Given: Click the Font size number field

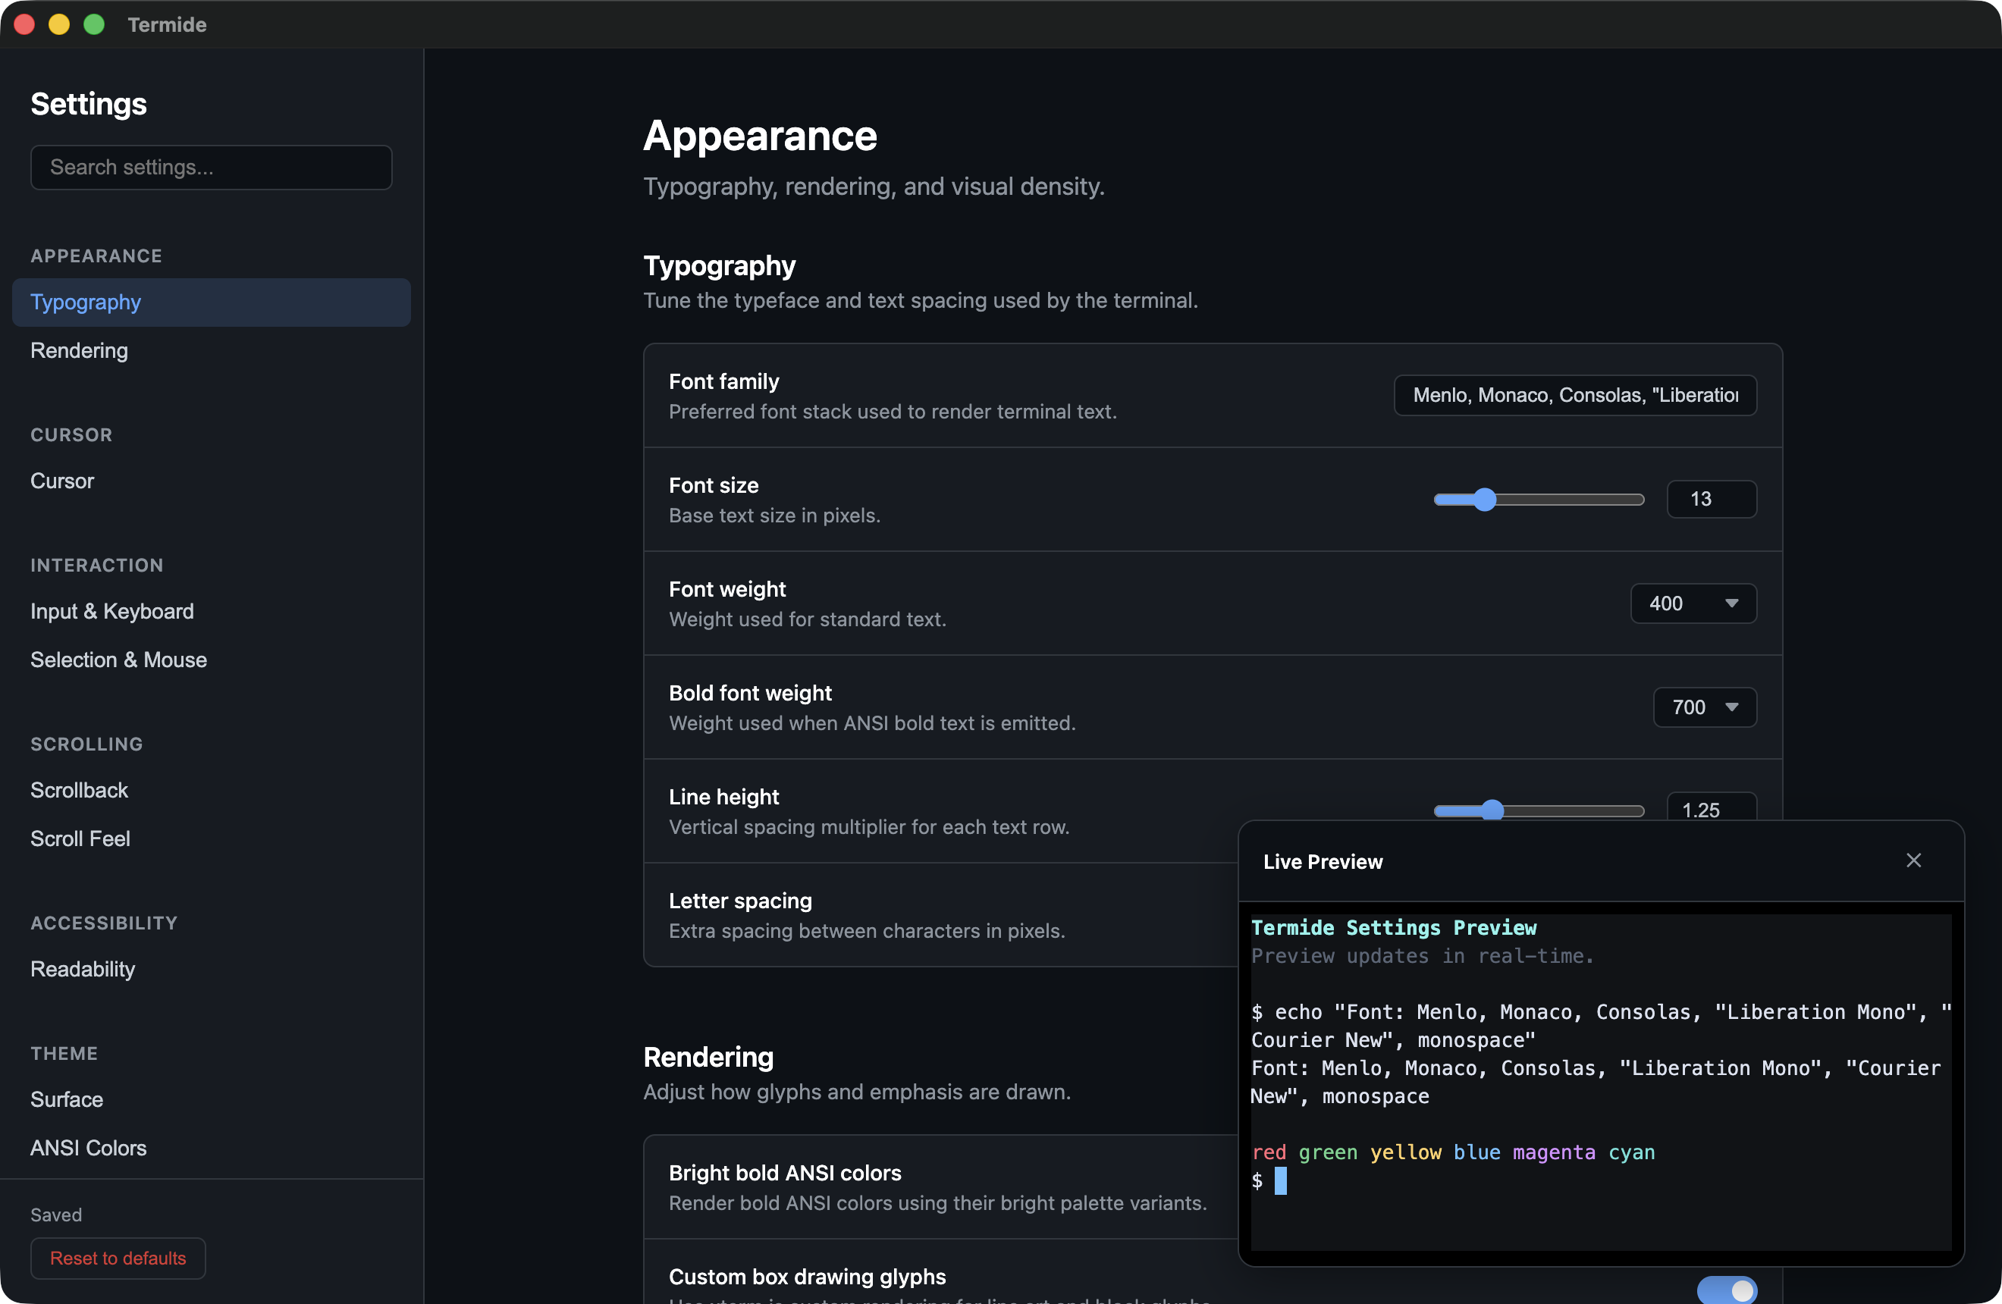Looking at the screenshot, I should pos(1711,500).
